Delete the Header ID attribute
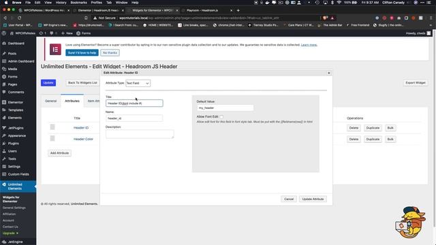Image resolution: width=436 pixels, height=245 pixels. 354,128
